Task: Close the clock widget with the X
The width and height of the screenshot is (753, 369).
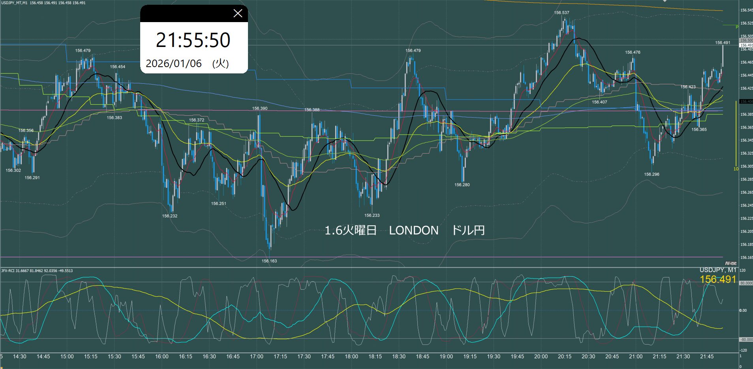Action: (238, 13)
